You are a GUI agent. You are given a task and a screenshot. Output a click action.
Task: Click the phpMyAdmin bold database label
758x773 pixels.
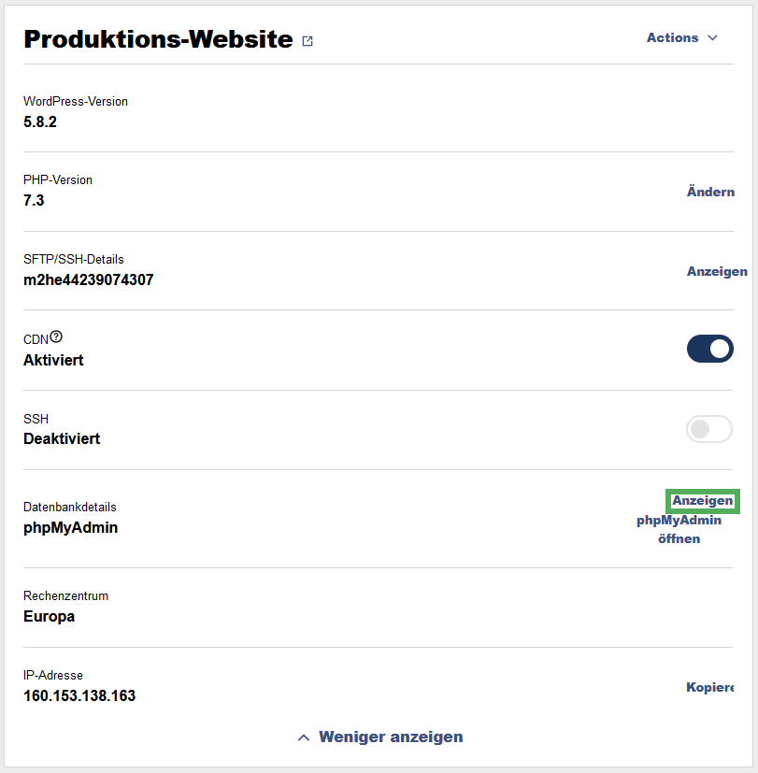70,528
